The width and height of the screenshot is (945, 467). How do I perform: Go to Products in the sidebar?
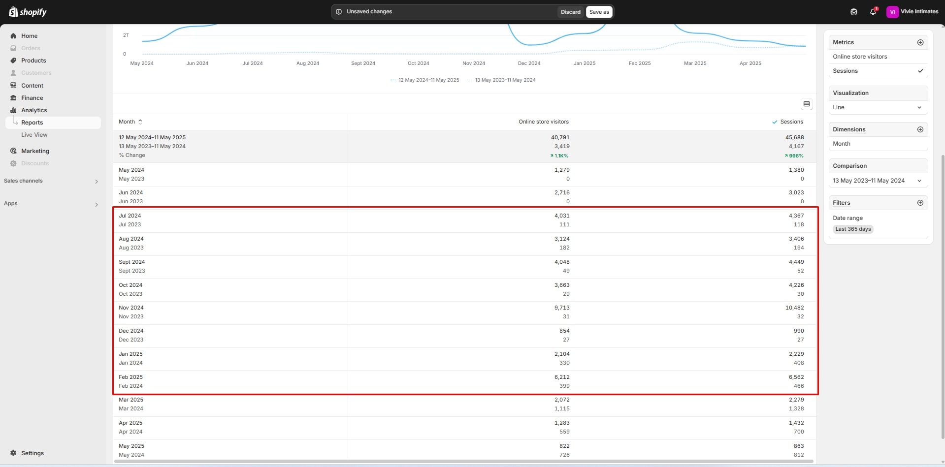point(33,61)
